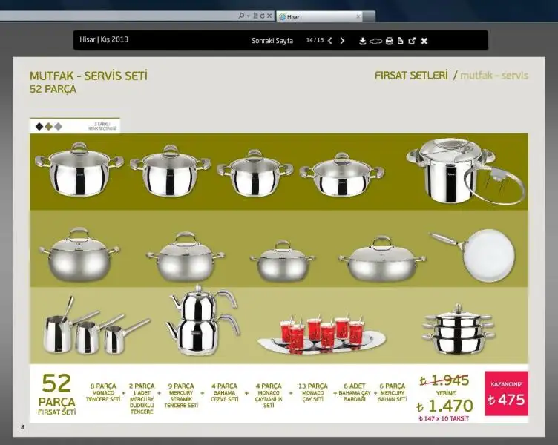Click the cloud icon in viewer toolbar
558x445 pixels.
(x=375, y=42)
